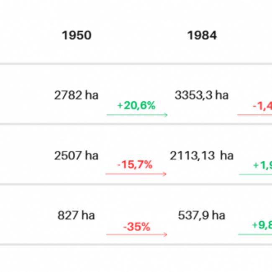This screenshot has height=272, width=272.
Task: Select the 2507 ha cell
Action: 76,156
